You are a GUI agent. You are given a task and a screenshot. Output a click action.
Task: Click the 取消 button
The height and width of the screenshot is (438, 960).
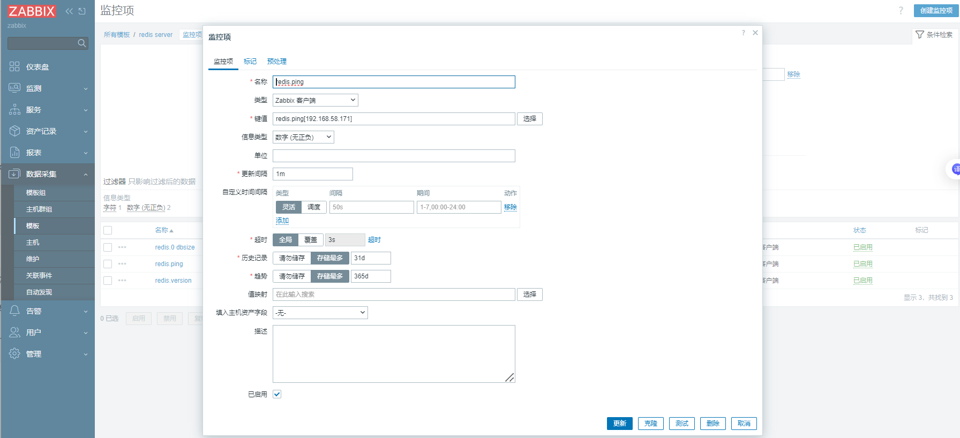pos(744,424)
